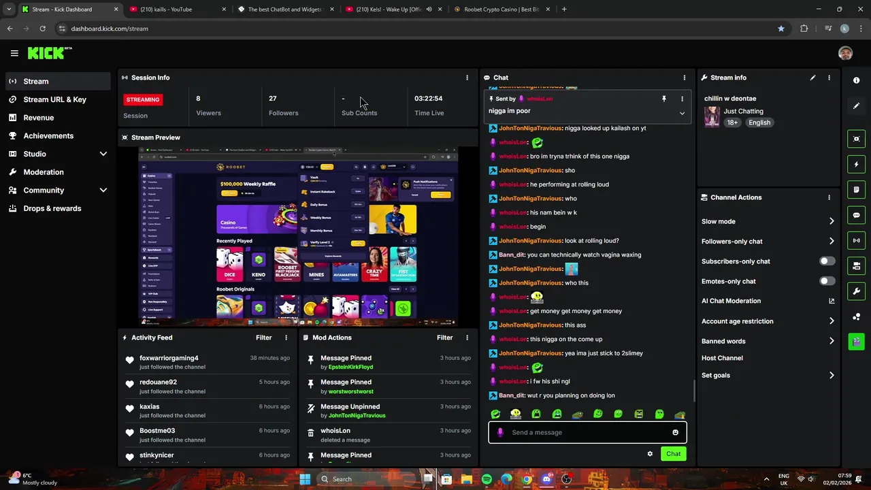This screenshot has width=871, height=490.
Task: Open pinned message three-dot menu
Action: point(682,99)
